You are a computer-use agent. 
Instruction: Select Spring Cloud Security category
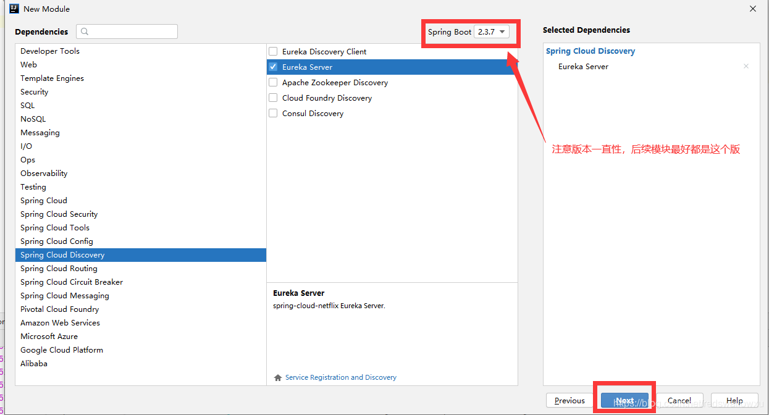141,214
